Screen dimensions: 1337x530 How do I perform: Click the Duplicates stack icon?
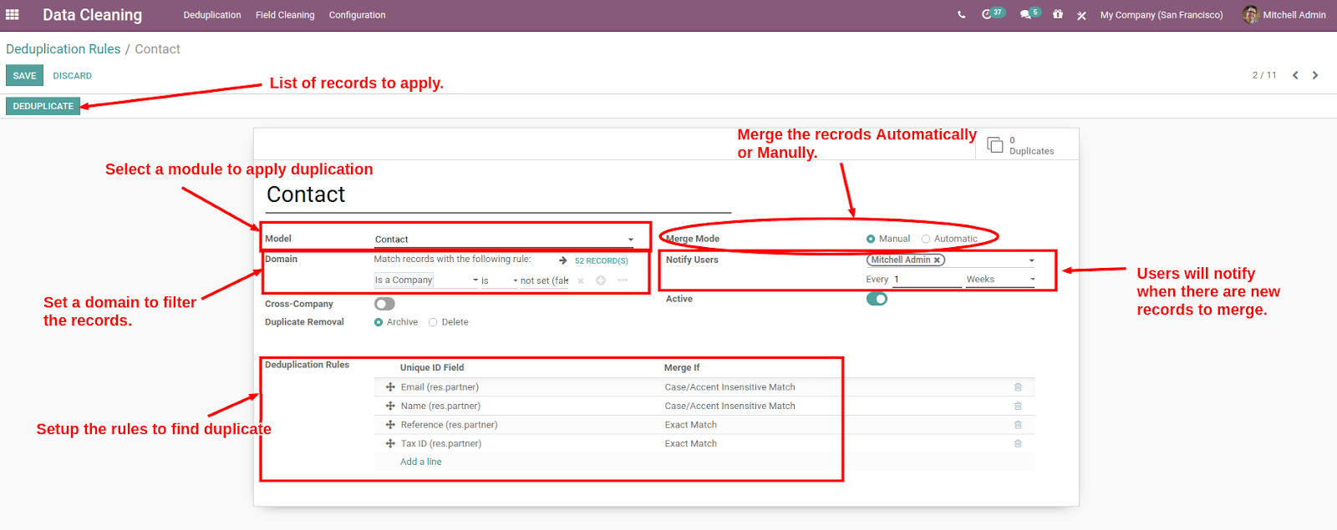[x=995, y=144]
